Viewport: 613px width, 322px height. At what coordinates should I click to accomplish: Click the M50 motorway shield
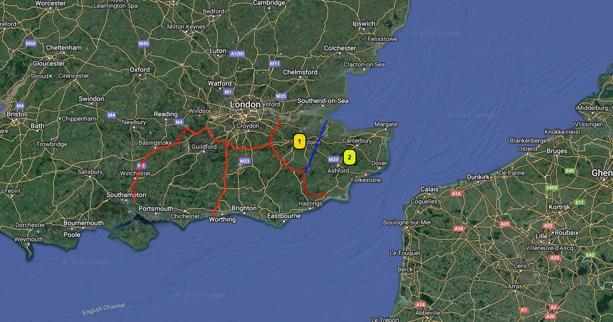click(x=31, y=43)
